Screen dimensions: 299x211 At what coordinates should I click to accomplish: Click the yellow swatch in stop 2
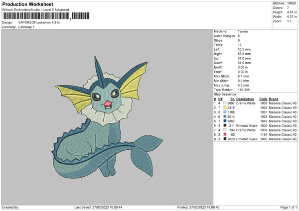225,107
